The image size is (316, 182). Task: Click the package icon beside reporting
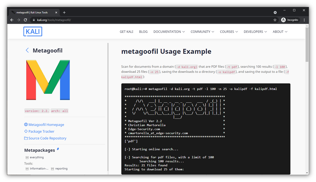(52, 169)
